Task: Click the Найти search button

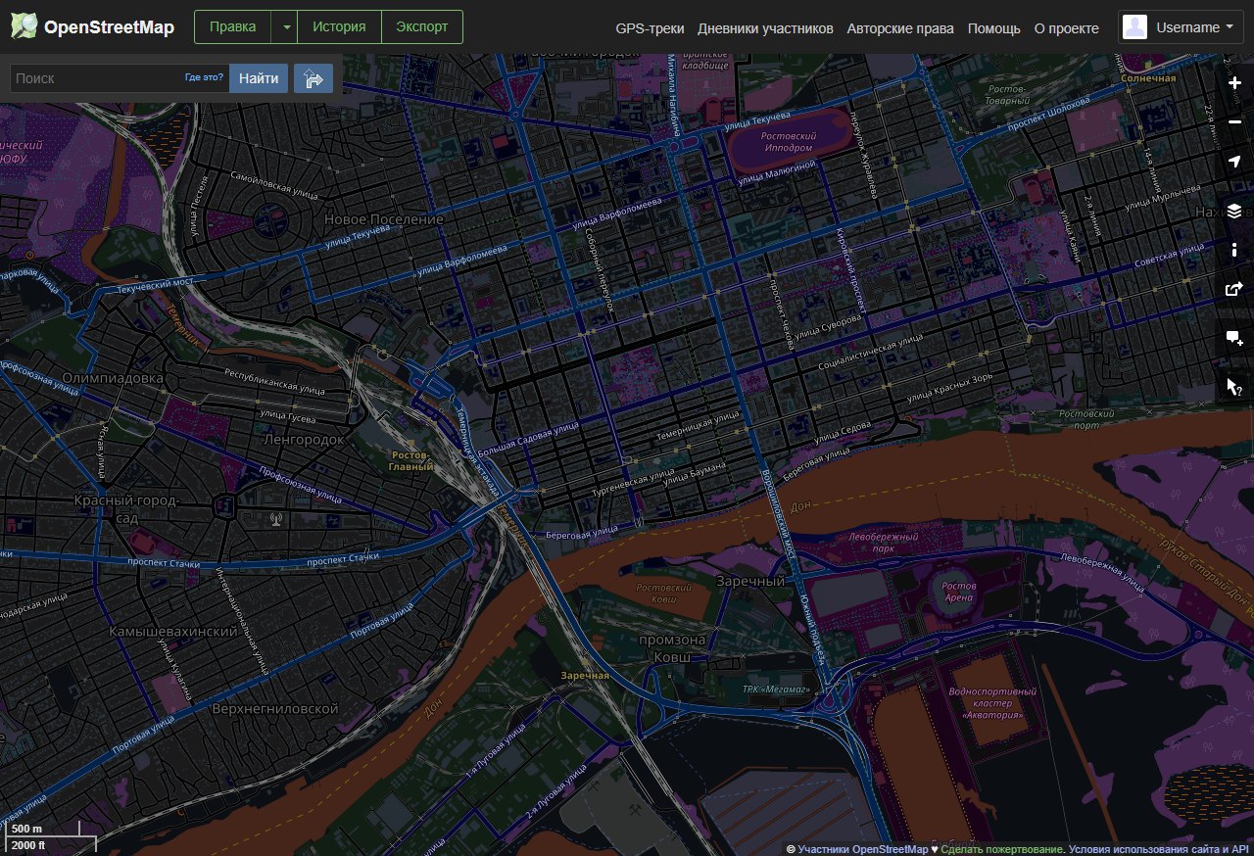Action: tap(259, 78)
